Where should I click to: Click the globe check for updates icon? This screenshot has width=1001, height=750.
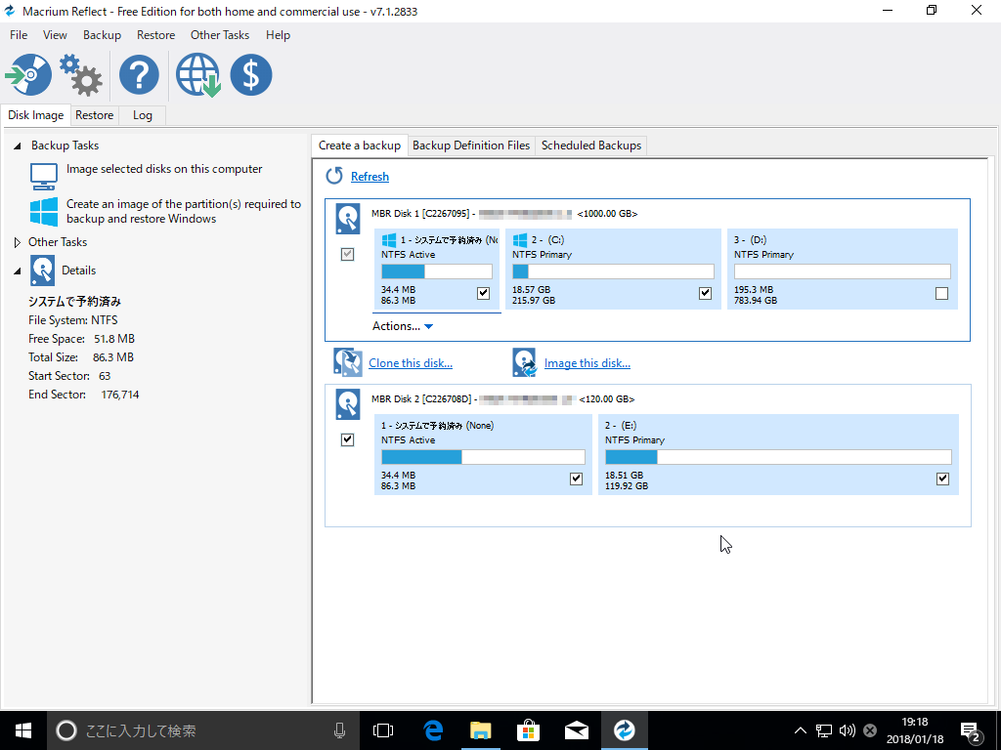(x=197, y=74)
